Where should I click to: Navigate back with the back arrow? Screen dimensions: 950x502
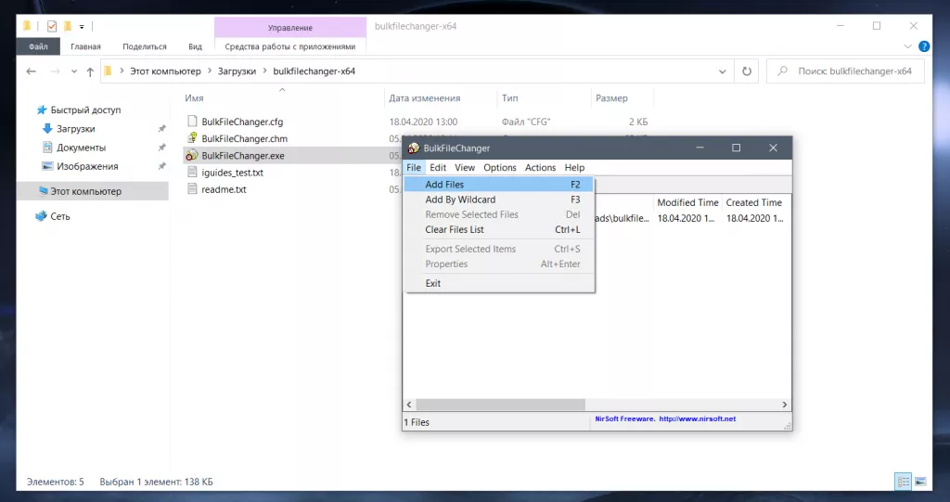tap(32, 71)
